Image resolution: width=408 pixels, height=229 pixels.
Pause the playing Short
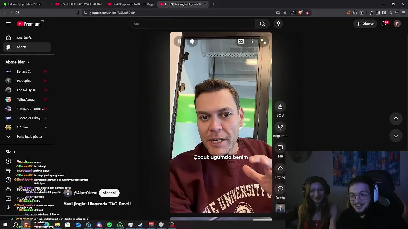pyautogui.click(x=179, y=41)
